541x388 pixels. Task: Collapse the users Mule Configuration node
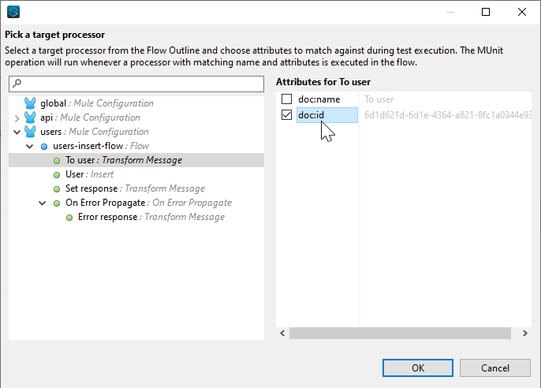click(17, 132)
